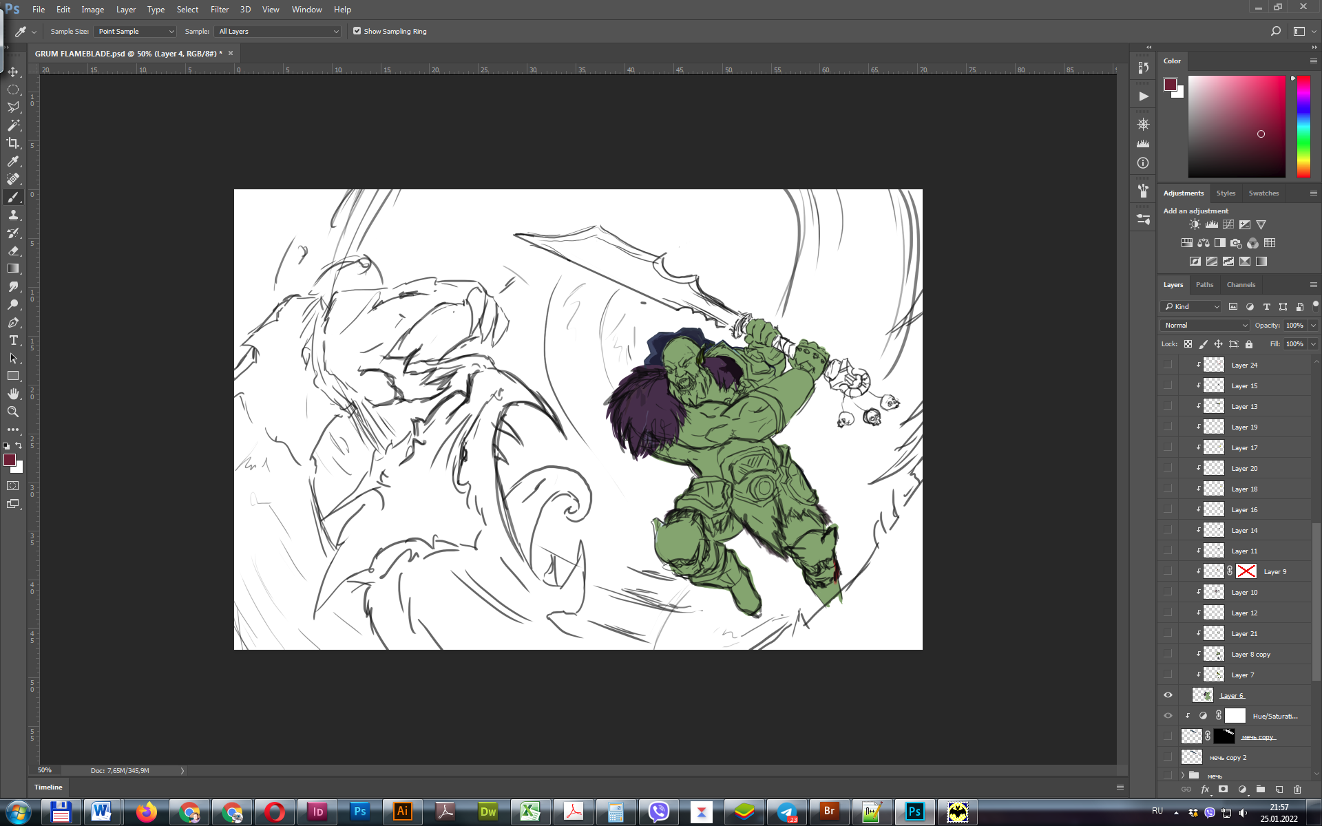Open Layers panel flyout menu

(x=1313, y=284)
